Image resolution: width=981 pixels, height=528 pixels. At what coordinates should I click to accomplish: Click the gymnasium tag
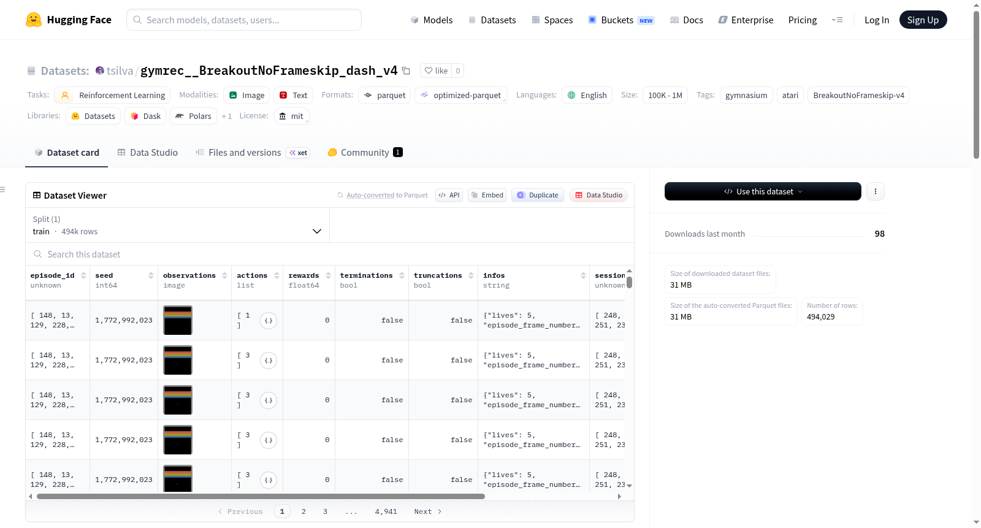tap(746, 95)
